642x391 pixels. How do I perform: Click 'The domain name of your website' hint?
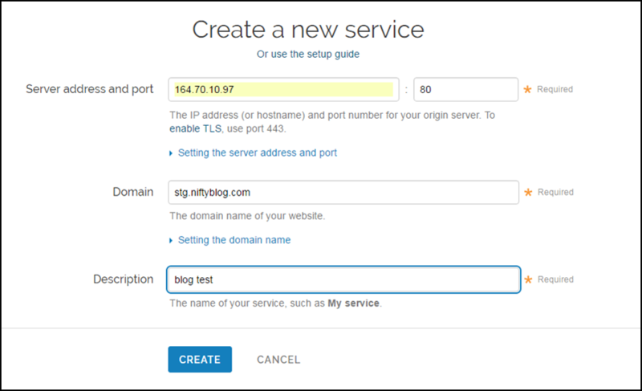click(x=247, y=216)
